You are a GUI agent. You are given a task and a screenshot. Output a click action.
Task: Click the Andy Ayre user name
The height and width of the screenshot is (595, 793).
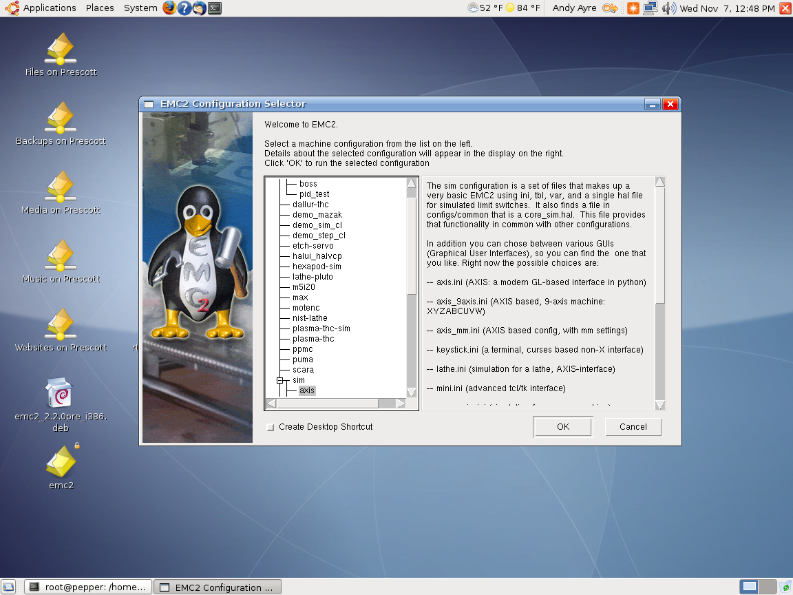[x=575, y=8]
